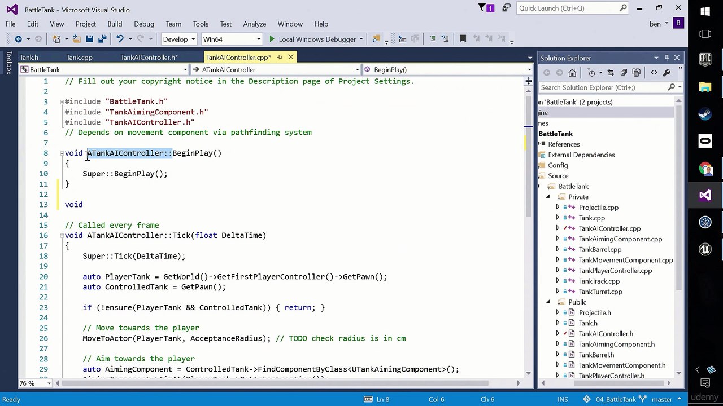Image resolution: width=723 pixels, height=406 pixels.
Task: Select TankPlayerController.cpp in Solution Explorer
Action: (615, 271)
